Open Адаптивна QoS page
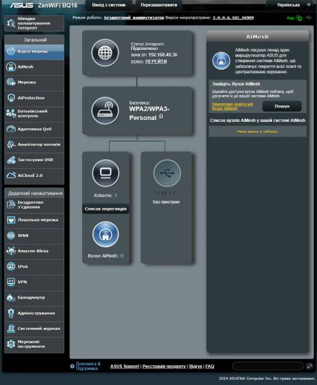This screenshot has width=317, height=385. point(34,129)
